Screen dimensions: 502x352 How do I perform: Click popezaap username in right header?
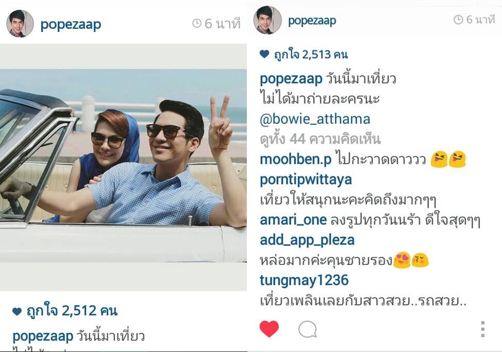point(312,21)
